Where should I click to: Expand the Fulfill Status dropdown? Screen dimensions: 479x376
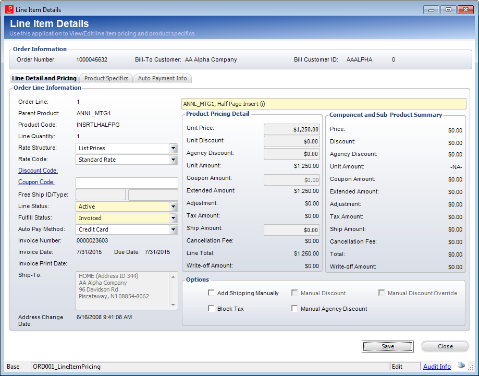(x=173, y=219)
